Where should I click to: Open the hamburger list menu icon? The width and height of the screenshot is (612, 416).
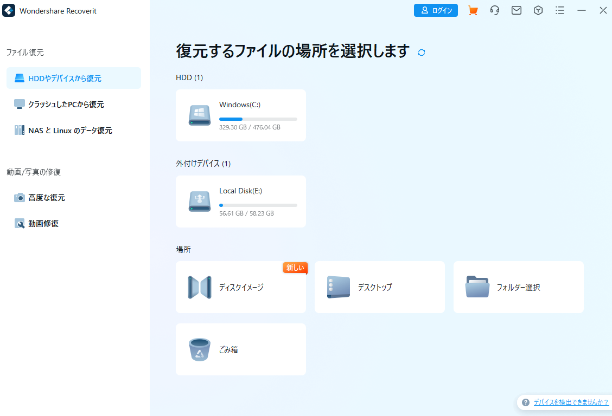560,10
